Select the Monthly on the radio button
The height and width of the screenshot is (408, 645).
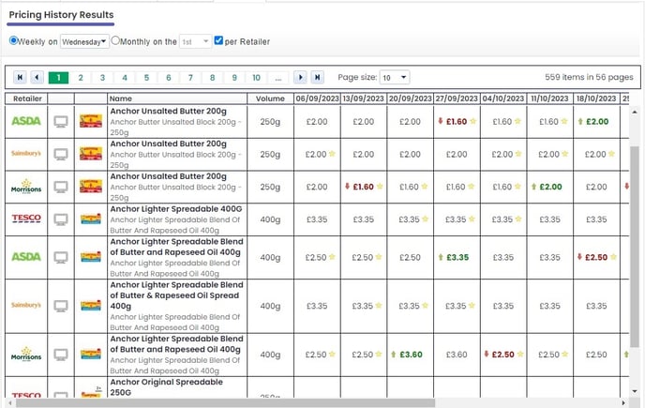pos(115,40)
